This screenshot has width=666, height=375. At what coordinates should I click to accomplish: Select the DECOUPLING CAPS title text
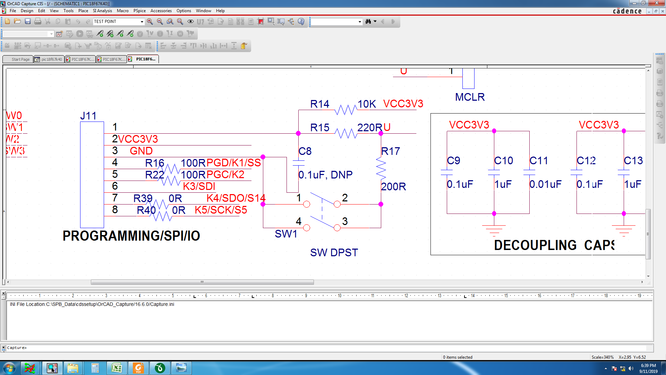[x=554, y=245]
